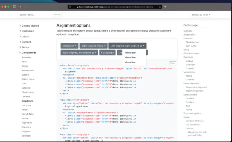Select the first Menu item in the open dropdown

[x=134, y=53]
